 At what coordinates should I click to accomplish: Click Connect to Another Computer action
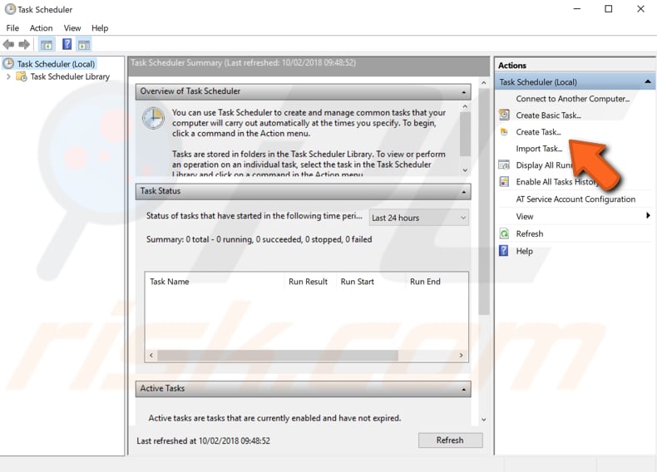[x=572, y=98]
